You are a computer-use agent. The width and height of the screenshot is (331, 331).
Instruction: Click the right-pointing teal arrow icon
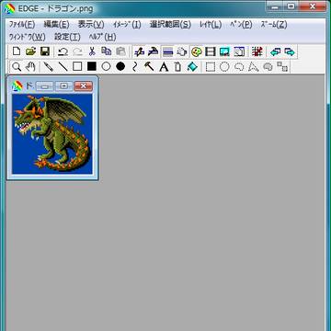(290, 51)
